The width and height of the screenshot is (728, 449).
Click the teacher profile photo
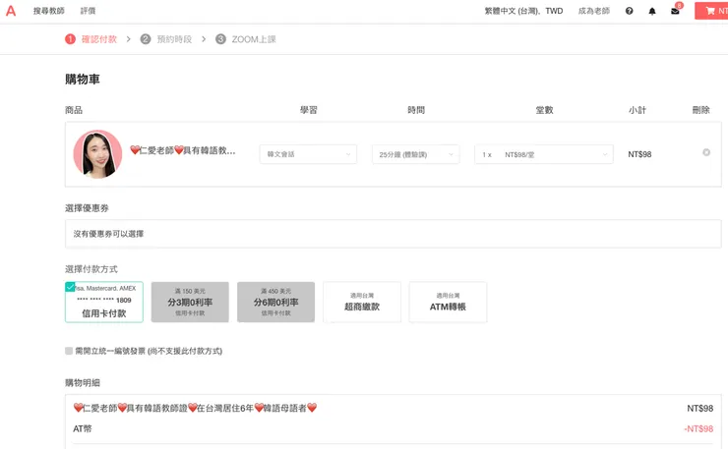[97, 154]
